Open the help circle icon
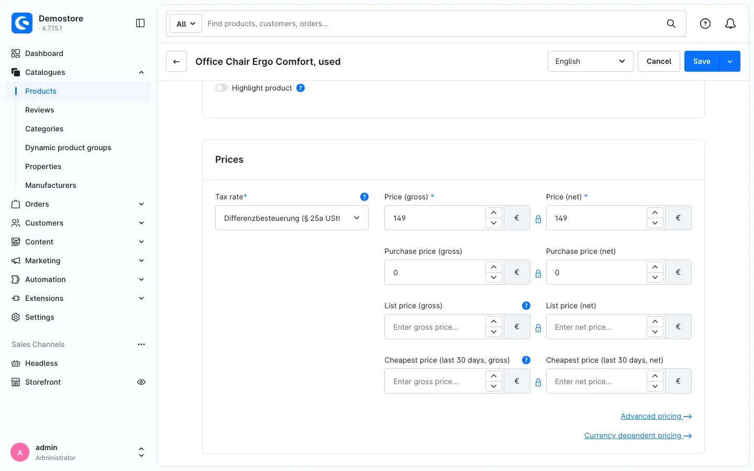Screen dimensions: 754x471 click(705, 24)
